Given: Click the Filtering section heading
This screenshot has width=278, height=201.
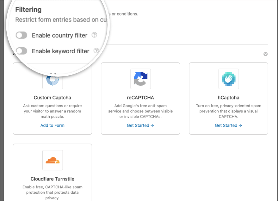Looking at the screenshot, I should (28, 9).
